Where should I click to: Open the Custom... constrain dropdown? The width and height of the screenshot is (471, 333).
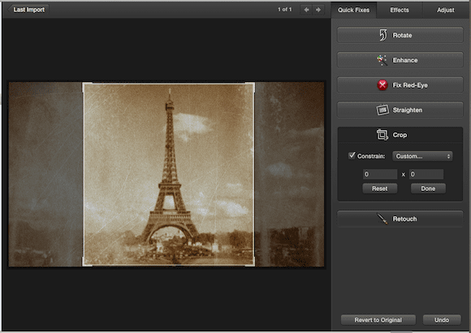[422, 156]
